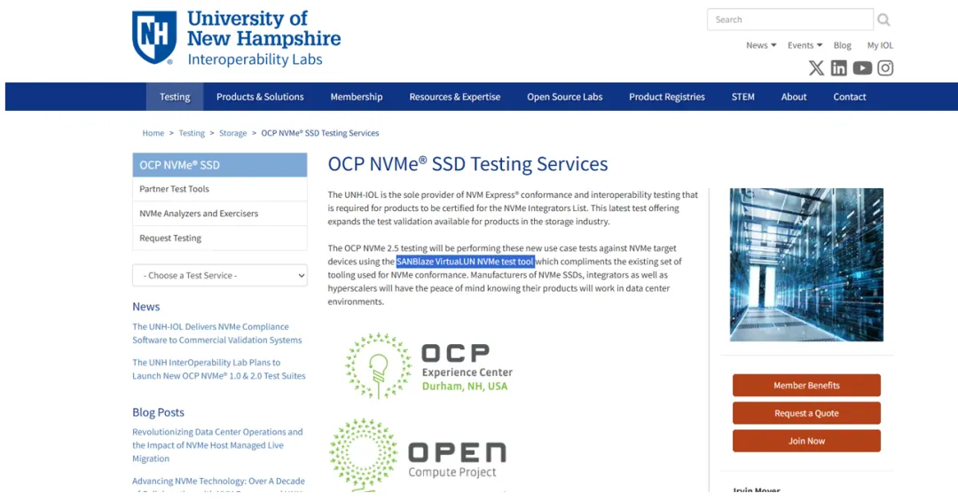
Task: Expand the News dropdown in header
Action: pos(761,45)
